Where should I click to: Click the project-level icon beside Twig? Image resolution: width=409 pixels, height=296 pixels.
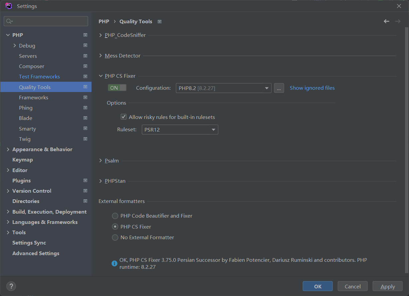tap(86, 139)
